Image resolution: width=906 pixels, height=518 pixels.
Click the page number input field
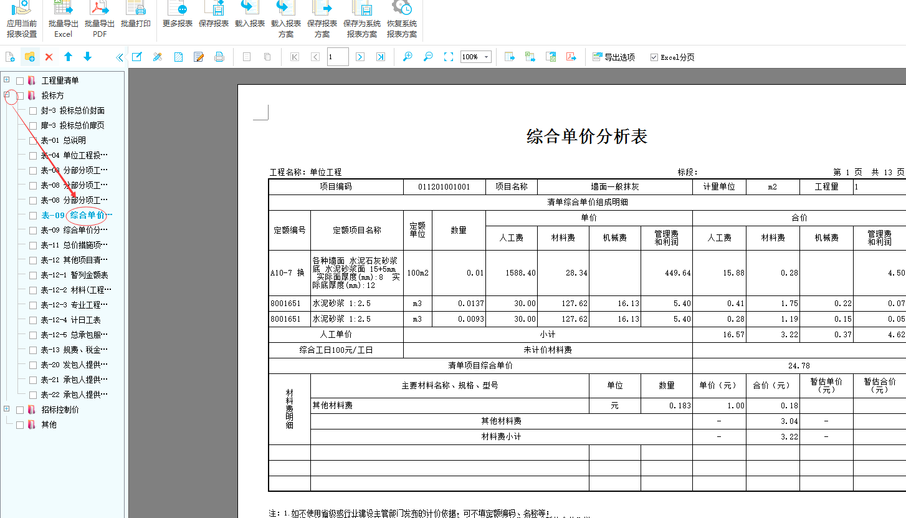click(338, 57)
